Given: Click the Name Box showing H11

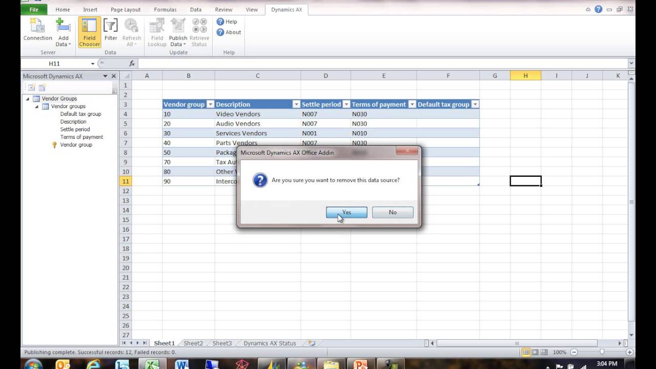Looking at the screenshot, I should 54,64.
